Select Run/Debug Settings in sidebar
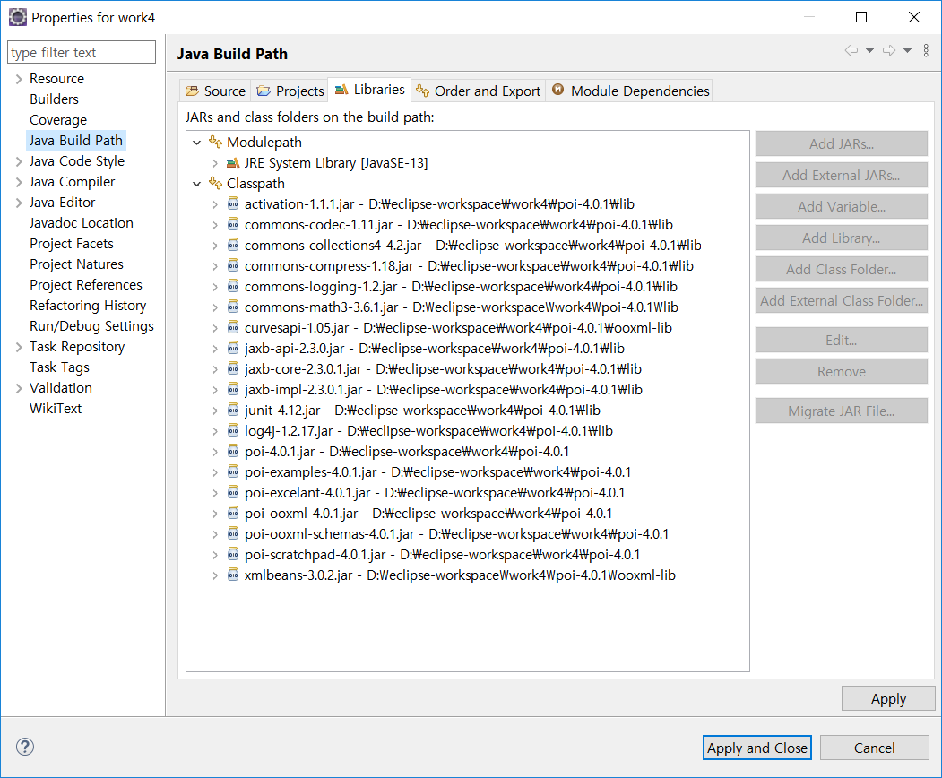The image size is (942, 778). coord(92,326)
